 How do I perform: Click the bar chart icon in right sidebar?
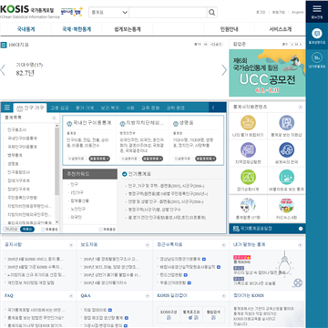pos(317,56)
